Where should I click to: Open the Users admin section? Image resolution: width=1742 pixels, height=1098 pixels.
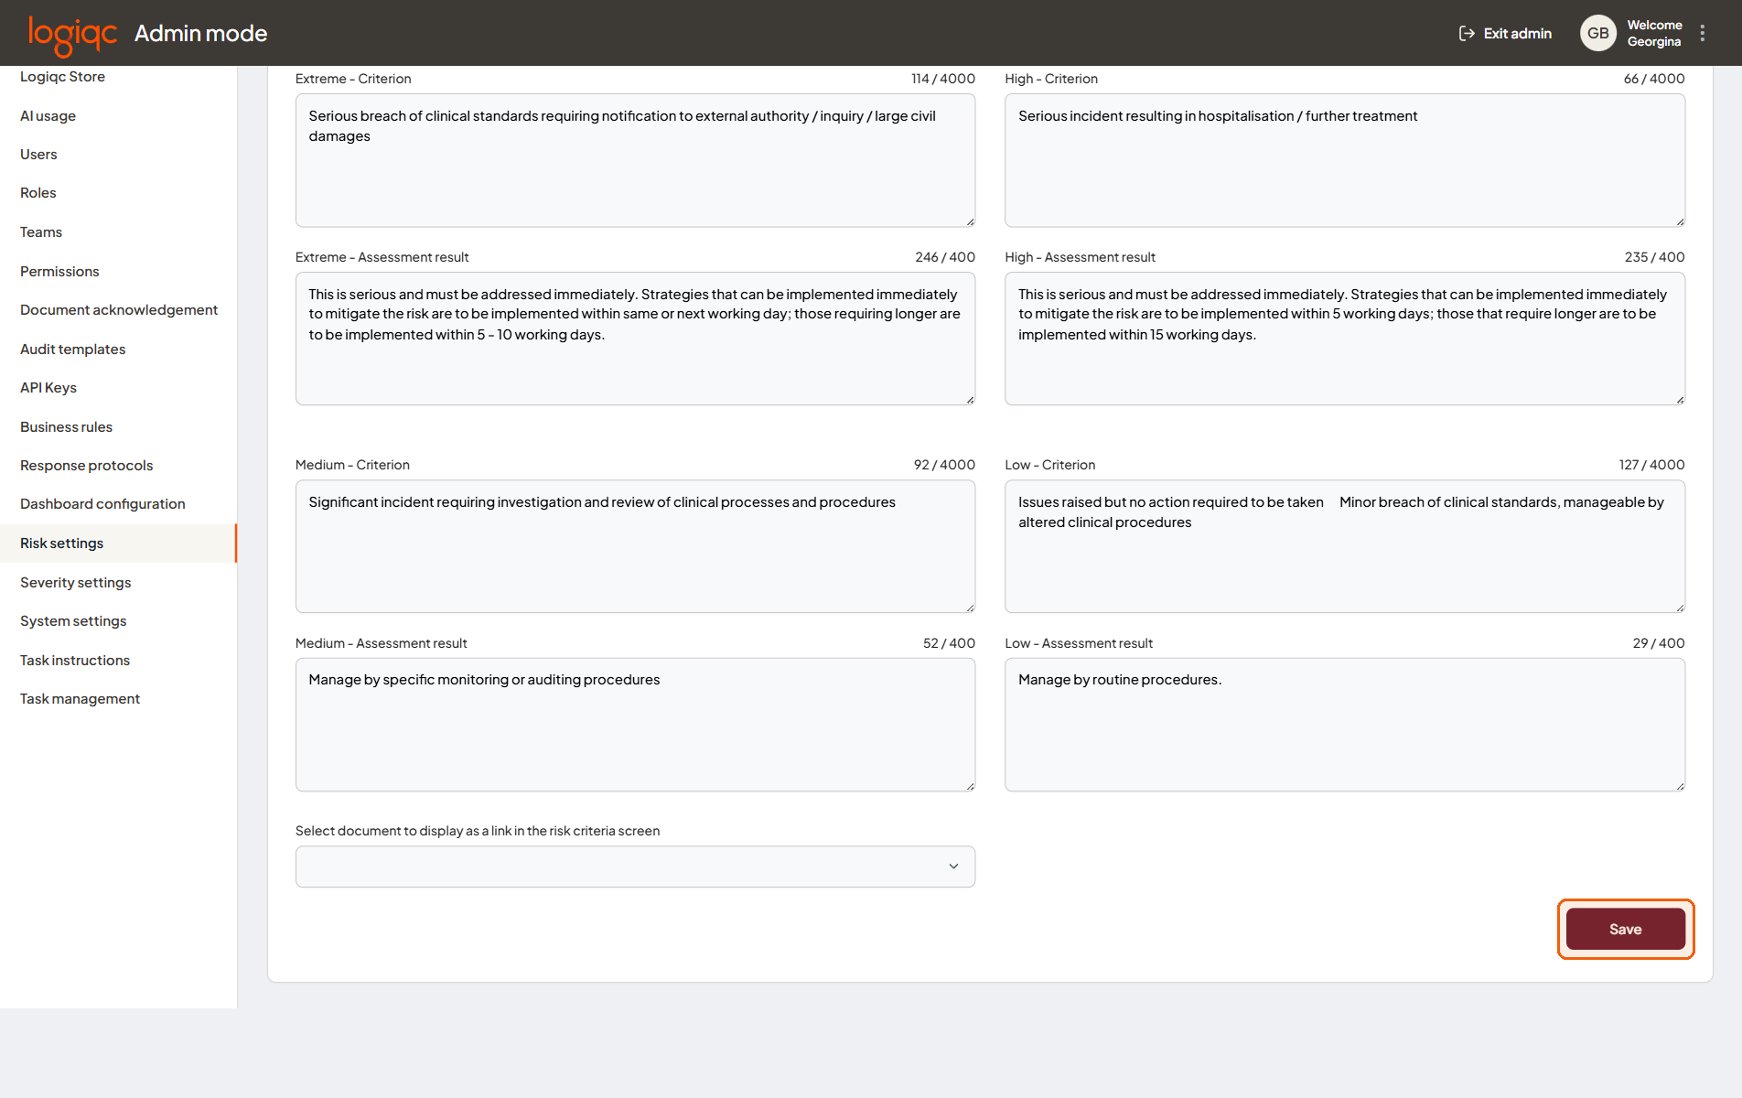click(38, 155)
